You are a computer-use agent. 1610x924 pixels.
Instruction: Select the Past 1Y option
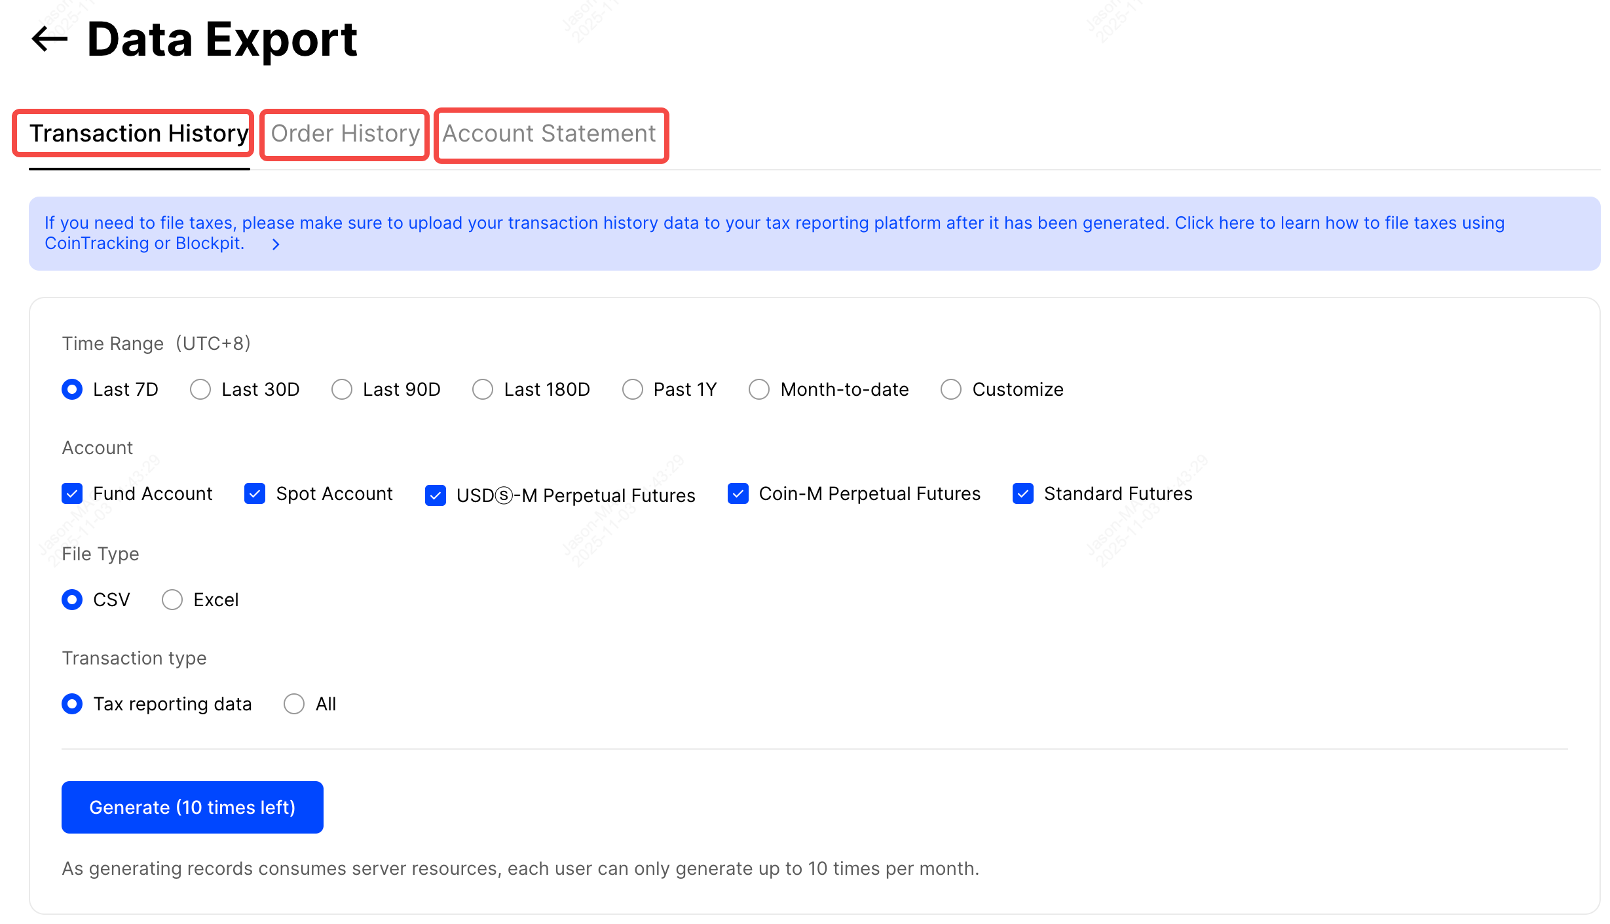633,390
